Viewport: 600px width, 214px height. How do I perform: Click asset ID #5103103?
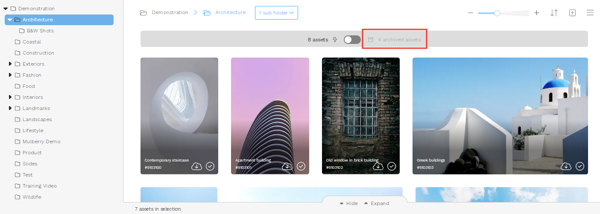click(425, 168)
